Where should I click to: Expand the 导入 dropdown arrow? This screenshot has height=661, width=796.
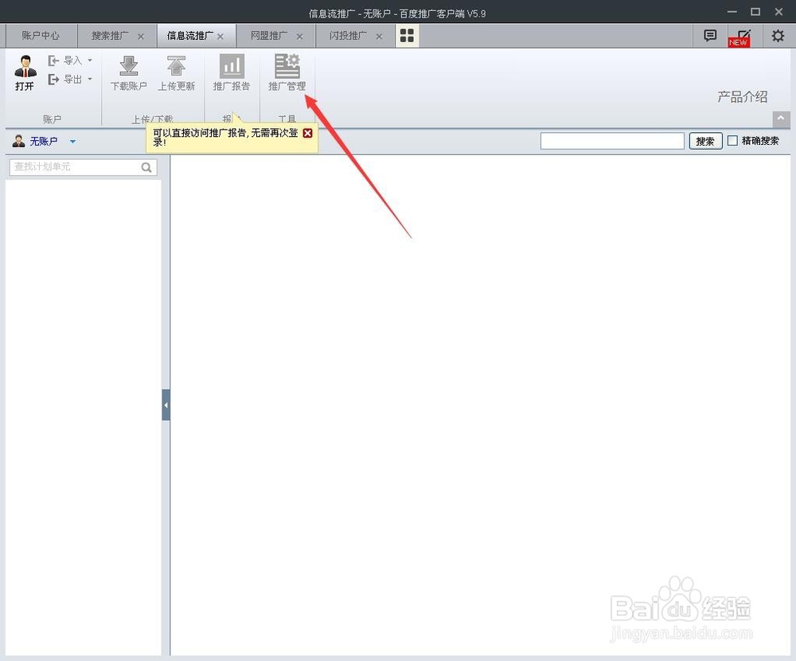coord(90,60)
